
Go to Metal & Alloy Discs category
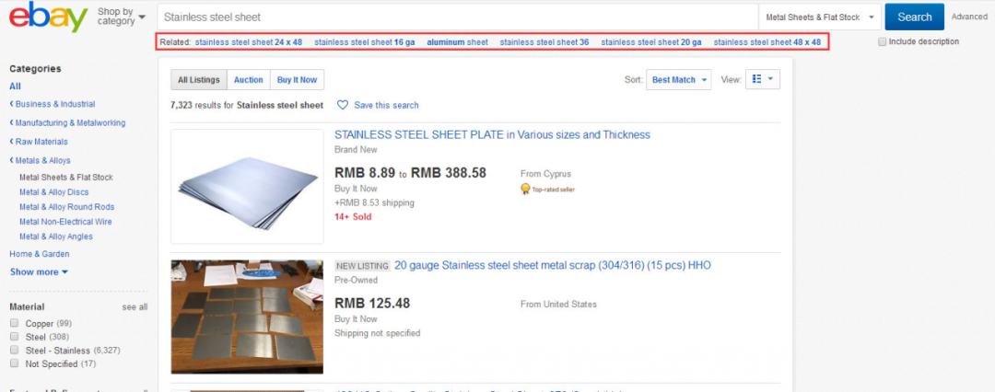coord(54,192)
